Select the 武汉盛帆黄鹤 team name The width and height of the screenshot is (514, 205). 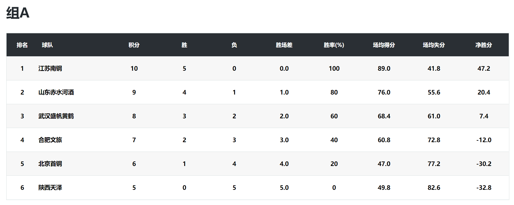56,116
